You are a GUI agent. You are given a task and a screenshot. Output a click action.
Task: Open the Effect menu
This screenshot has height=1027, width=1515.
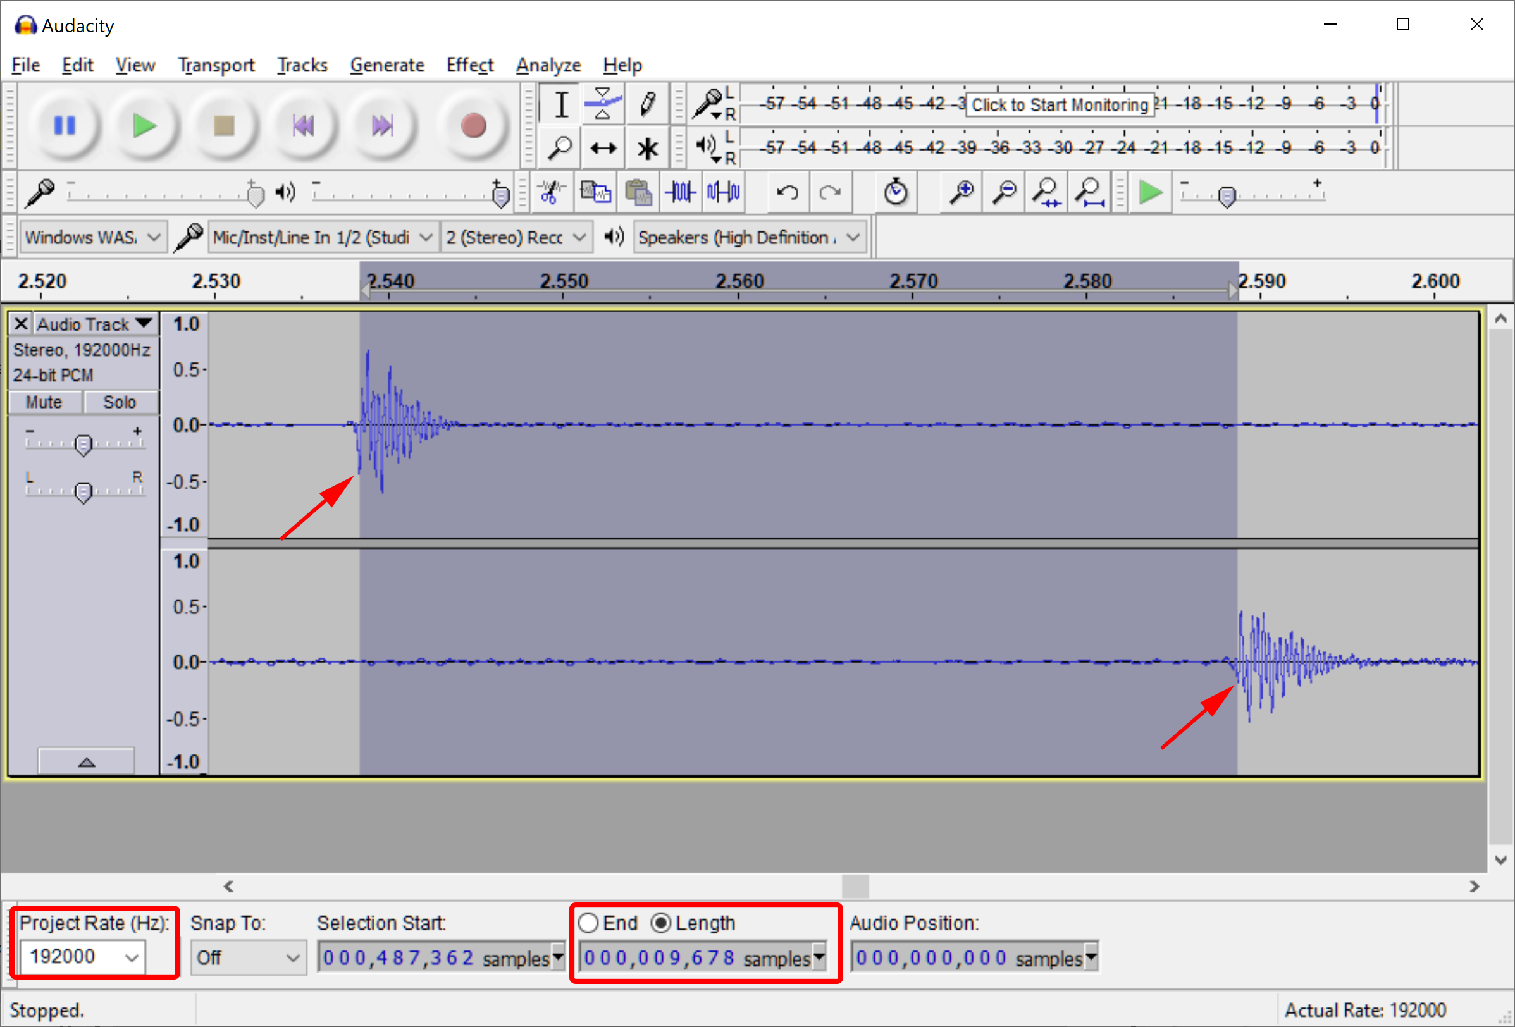click(470, 65)
